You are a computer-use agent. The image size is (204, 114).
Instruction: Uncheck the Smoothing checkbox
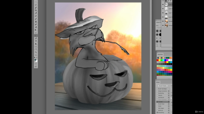click(x=157, y=113)
